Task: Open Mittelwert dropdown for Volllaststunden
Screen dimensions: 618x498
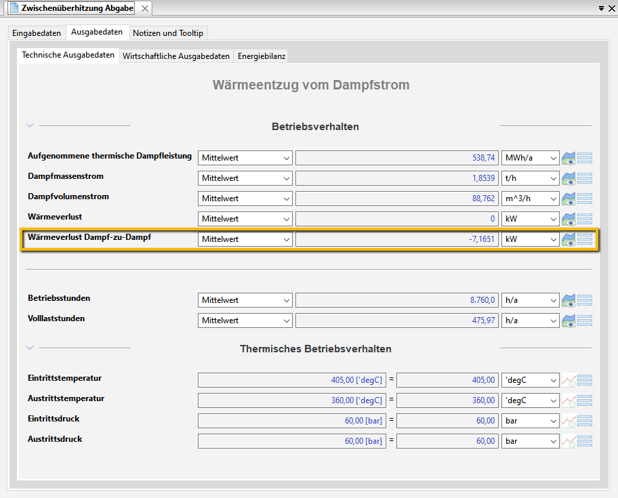Action: click(245, 320)
